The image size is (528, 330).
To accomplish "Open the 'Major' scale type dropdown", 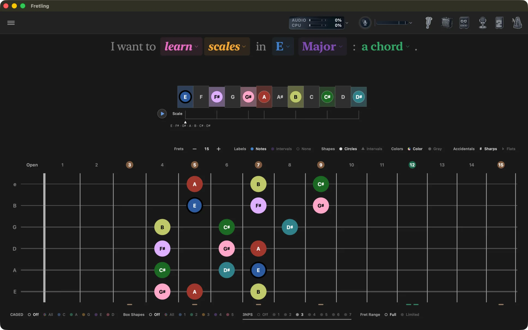I will coord(322,47).
